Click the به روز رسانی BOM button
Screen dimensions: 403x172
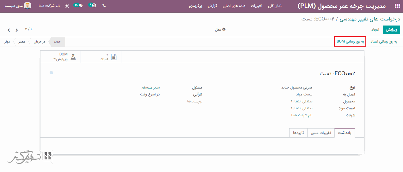[350, 42]
